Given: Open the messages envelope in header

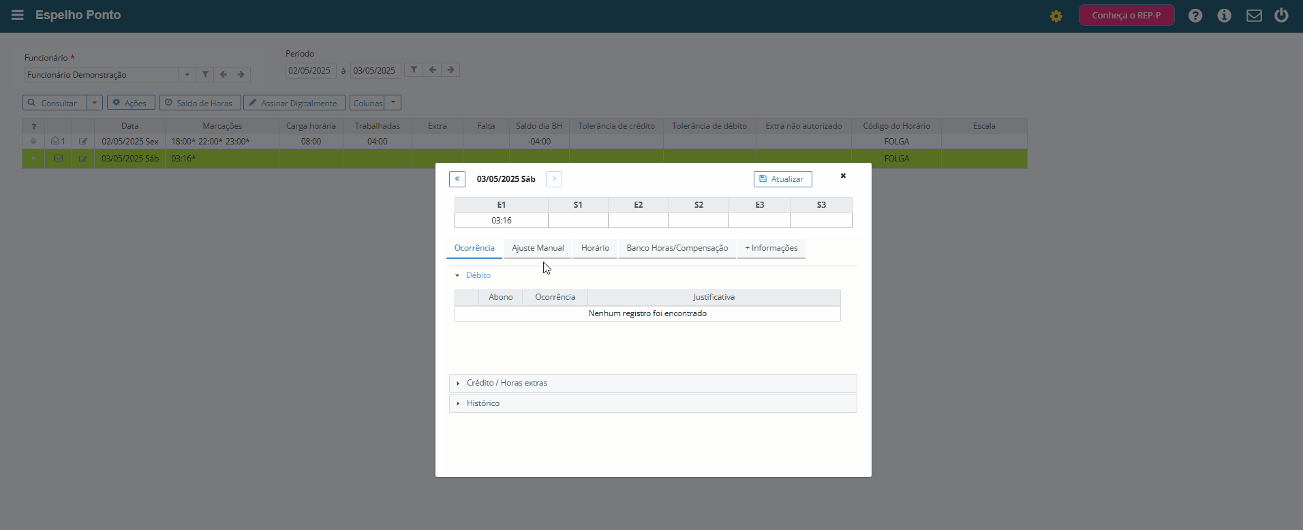Looking at the screenshot, I should pos(1254,16).
